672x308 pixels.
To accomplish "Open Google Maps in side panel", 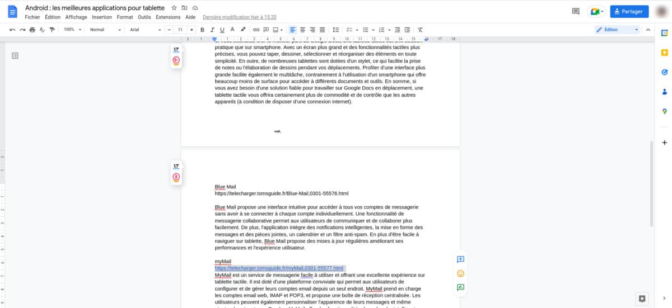I will pos(664,111).
